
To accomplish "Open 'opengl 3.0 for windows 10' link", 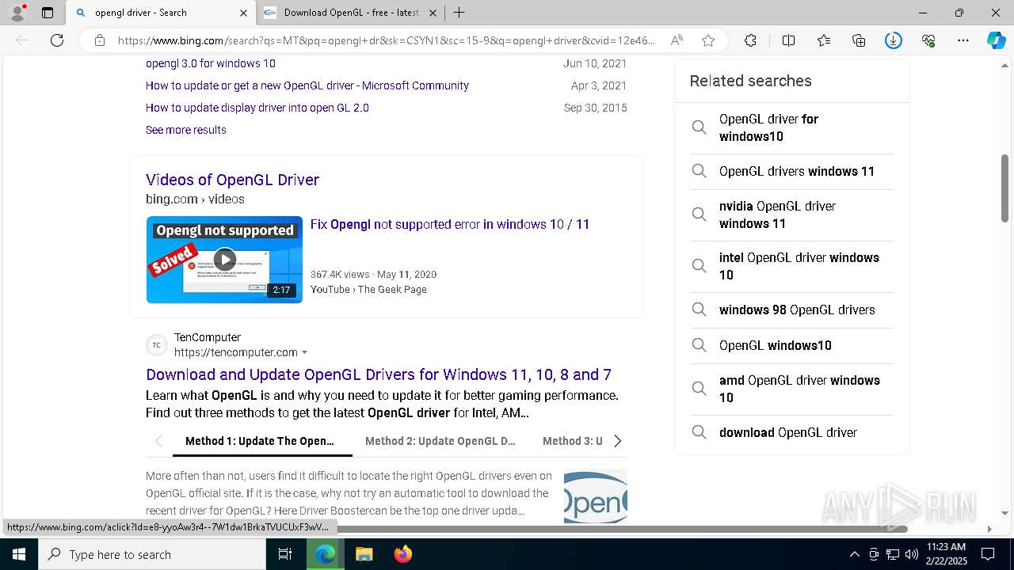I will coord(211,63).
